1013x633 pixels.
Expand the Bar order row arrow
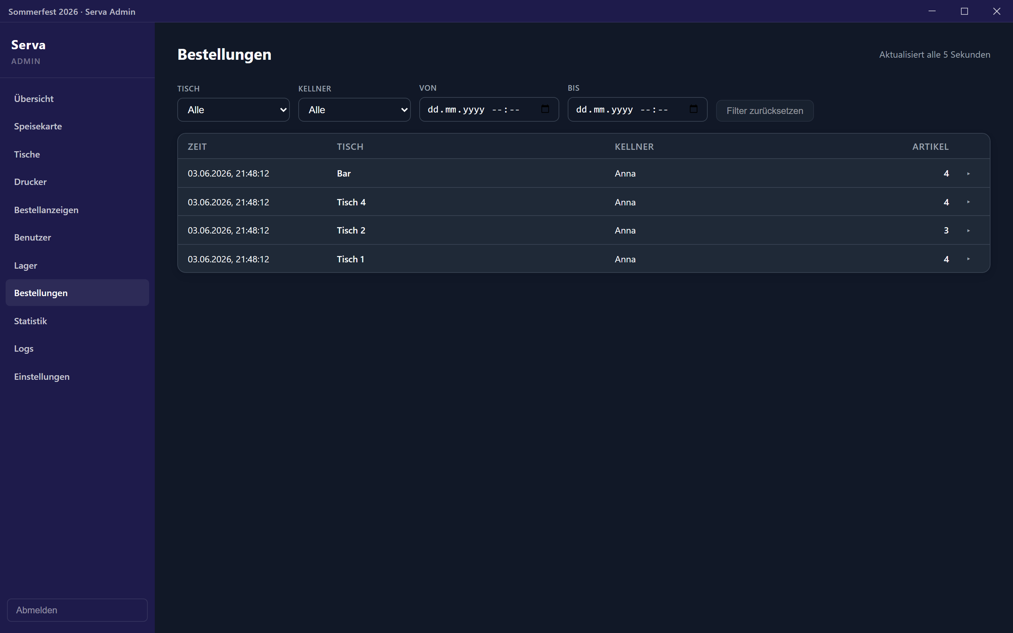[968, 173]
